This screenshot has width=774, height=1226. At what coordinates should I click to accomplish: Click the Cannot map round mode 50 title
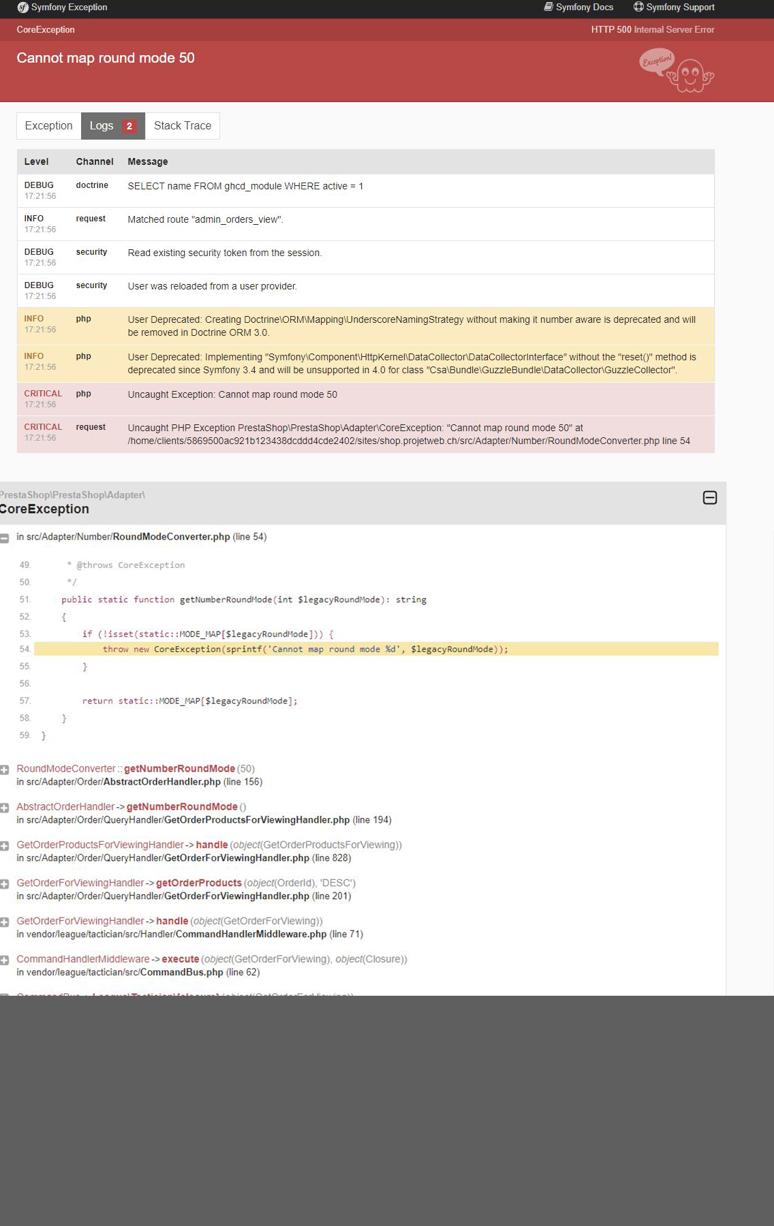[106, 58]
